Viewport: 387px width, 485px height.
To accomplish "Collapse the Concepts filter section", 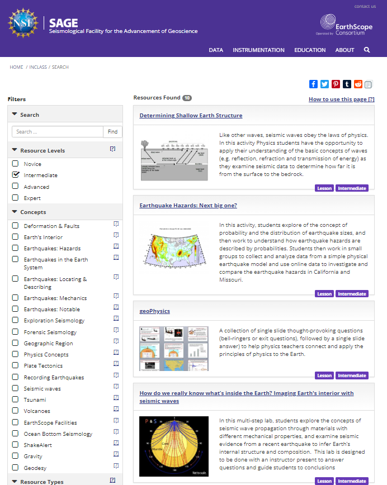I will [x=15, y=212].
